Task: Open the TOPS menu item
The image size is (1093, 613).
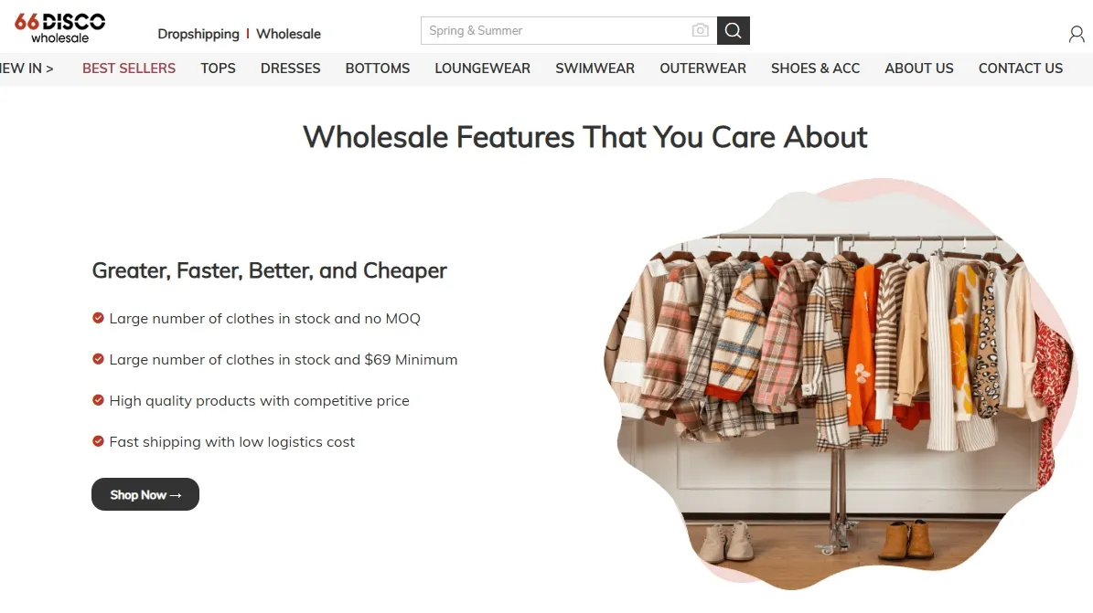Action: pos(219,69)
